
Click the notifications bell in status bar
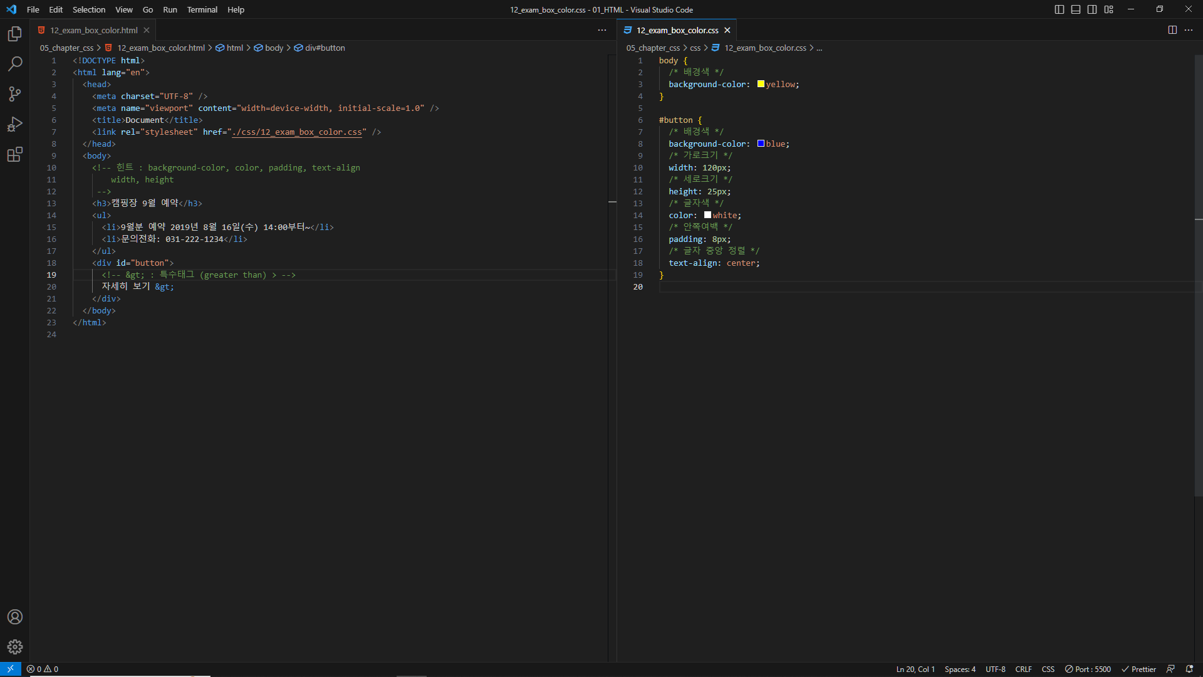point(1189,669)
